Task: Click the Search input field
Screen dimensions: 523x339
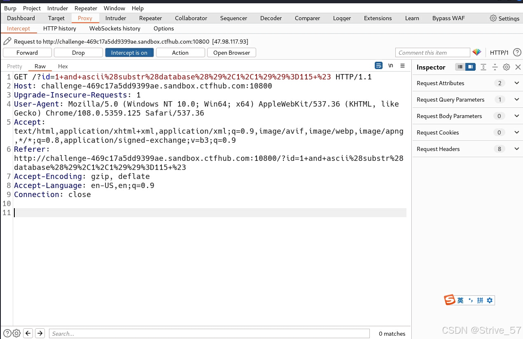Action: pos(209,333)
